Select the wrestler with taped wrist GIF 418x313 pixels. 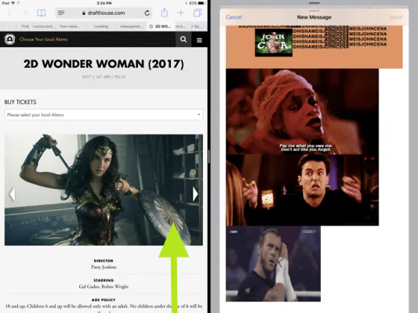click(x=273, y=264)
